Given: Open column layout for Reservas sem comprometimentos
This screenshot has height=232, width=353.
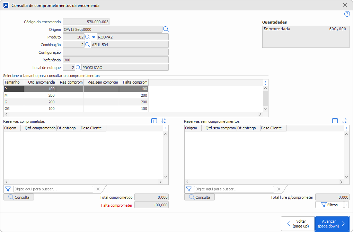Looking at the screenshot, I should tap(335, 121).
